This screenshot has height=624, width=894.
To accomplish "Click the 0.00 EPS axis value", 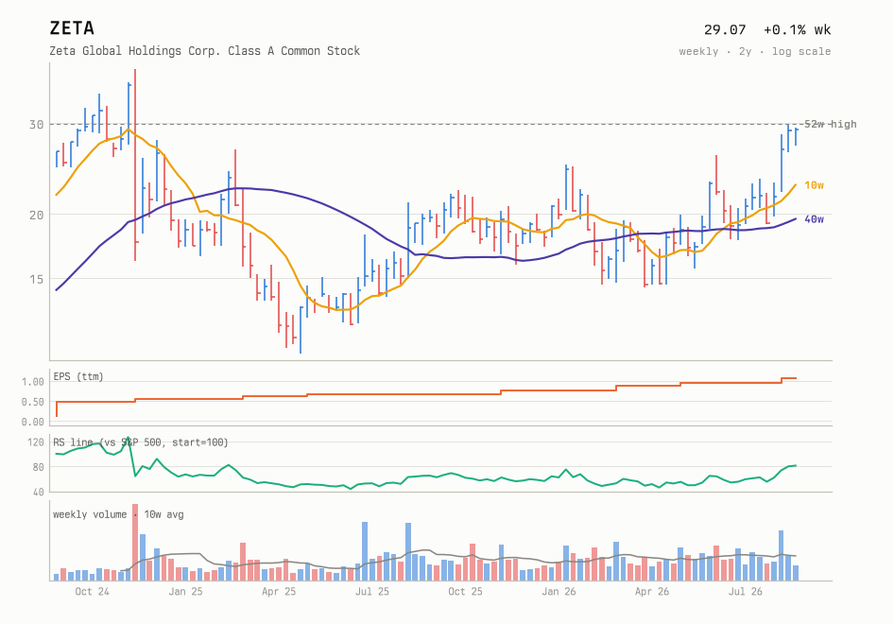I will pos(32,422).
